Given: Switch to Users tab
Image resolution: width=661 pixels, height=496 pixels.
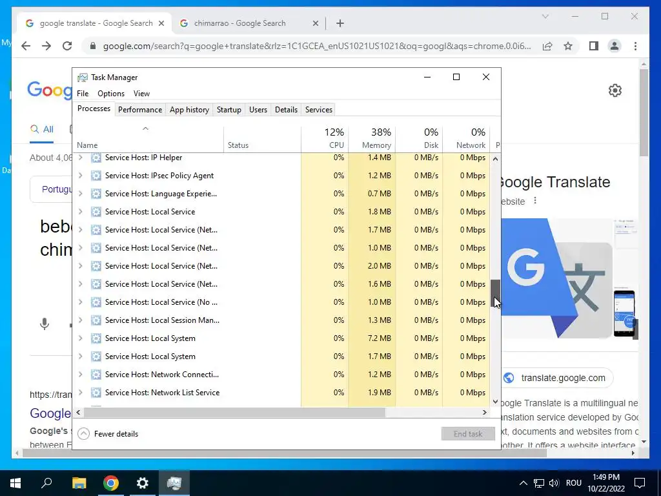Looking at the screenshot, I should (x=258, y=110).
